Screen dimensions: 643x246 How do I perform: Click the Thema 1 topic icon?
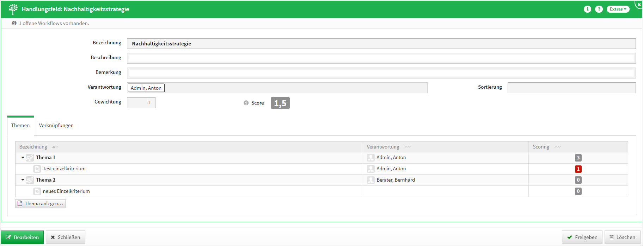(30, 158)
